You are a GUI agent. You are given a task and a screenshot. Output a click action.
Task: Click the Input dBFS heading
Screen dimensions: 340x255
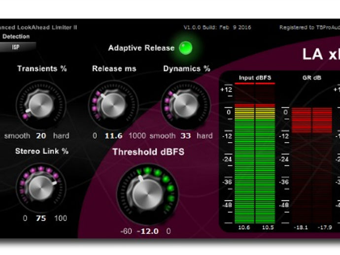point(255,78)
